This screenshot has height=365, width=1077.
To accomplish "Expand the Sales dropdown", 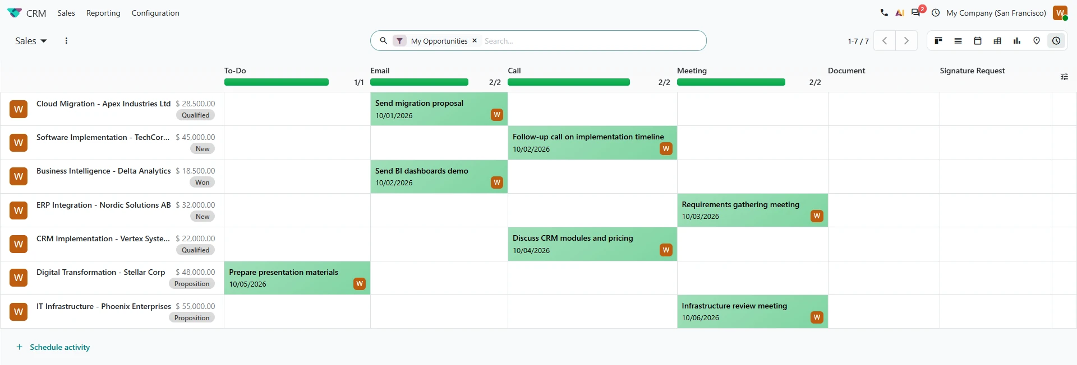I will (x=31, y=41).
